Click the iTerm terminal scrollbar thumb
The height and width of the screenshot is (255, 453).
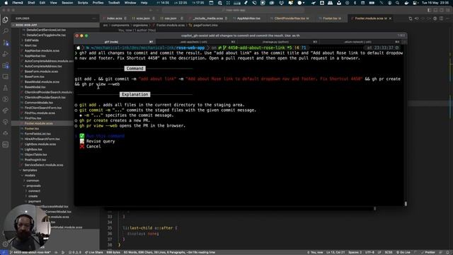(x=406, y=204)
